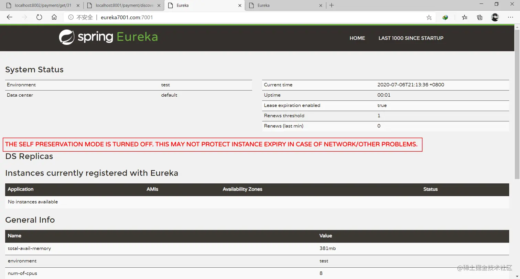This screenshot has width=520, height=279.
Task: Open the globe extension icon in the toolbar
Action: coord(445,17)
